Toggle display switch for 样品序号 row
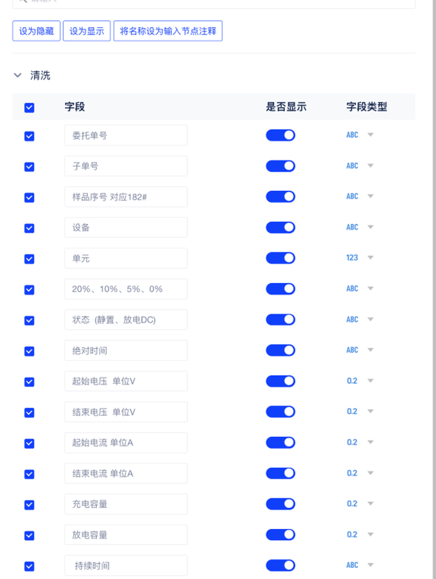The height and width of the screenshot is (579, 436). click(280, 196)
